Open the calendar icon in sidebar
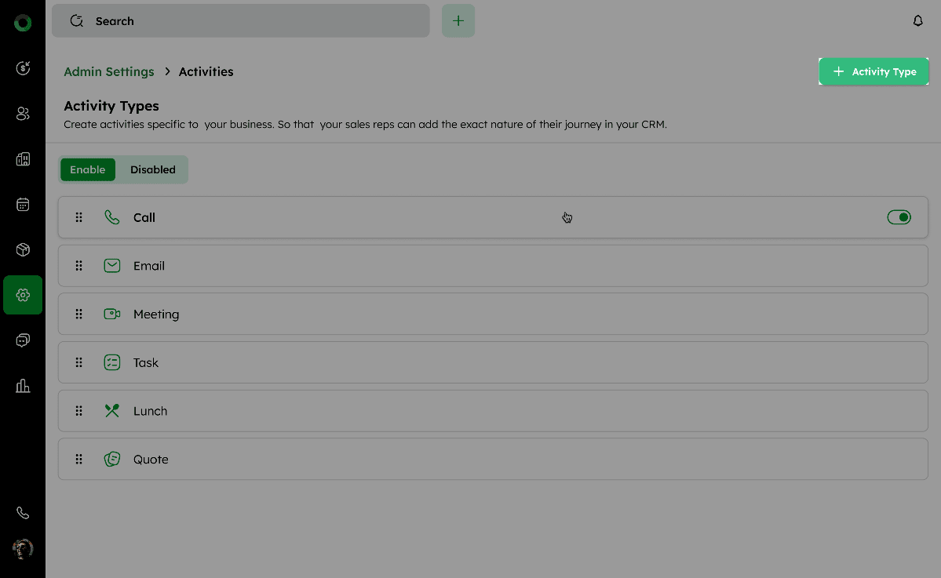 point(23,205)
